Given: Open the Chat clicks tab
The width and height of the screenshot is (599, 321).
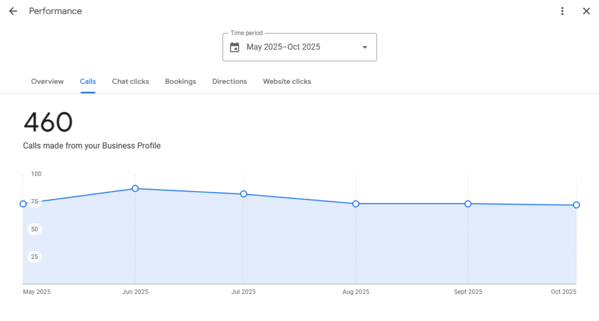Looking at the screenshot, I should (130, 81).
